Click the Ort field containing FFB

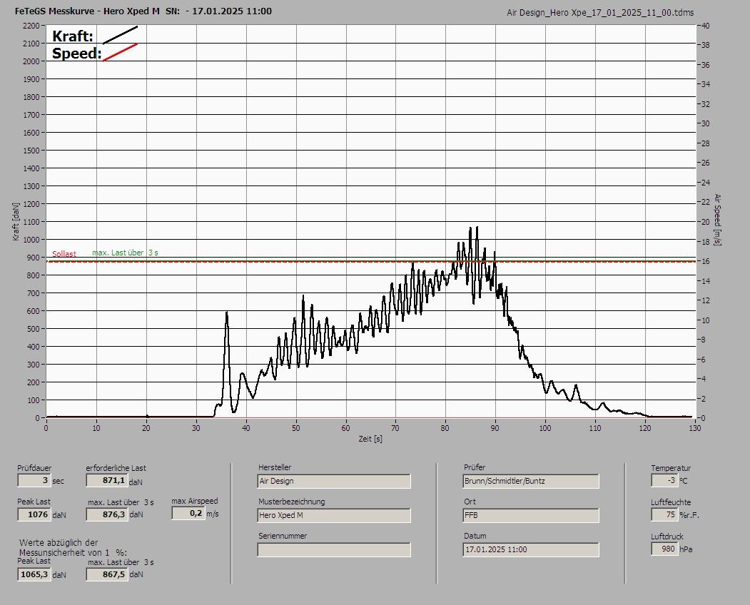(531, 515)
